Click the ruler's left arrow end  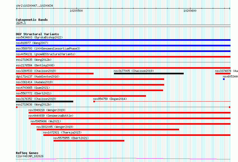[17, 8]
